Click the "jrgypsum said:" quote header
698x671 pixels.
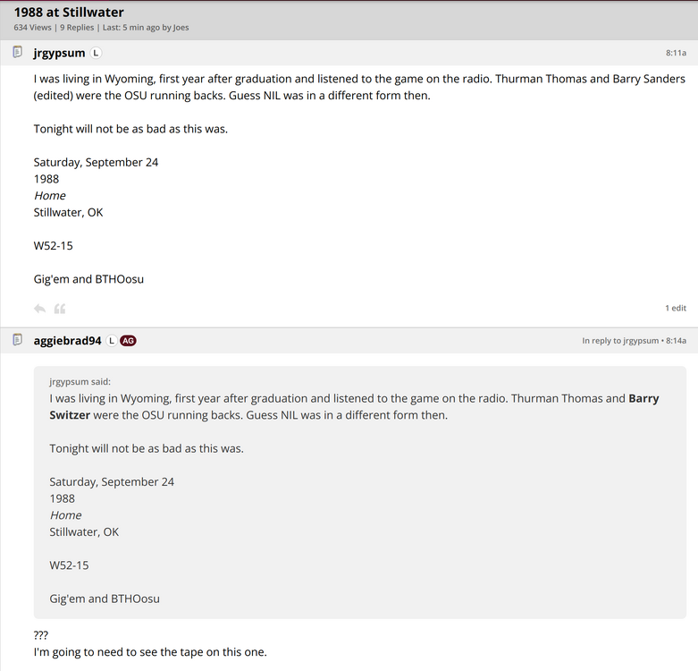point(80,381)
